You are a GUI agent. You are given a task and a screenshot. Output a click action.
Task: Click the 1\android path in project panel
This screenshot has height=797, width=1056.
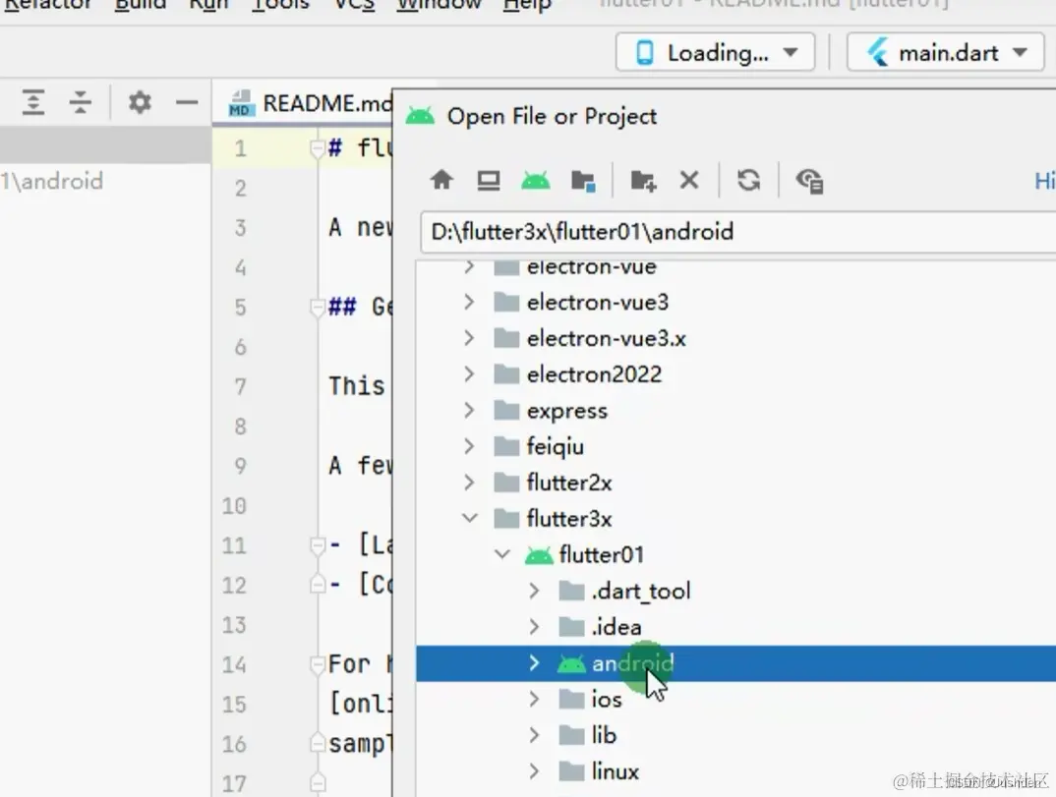[52, 181]
